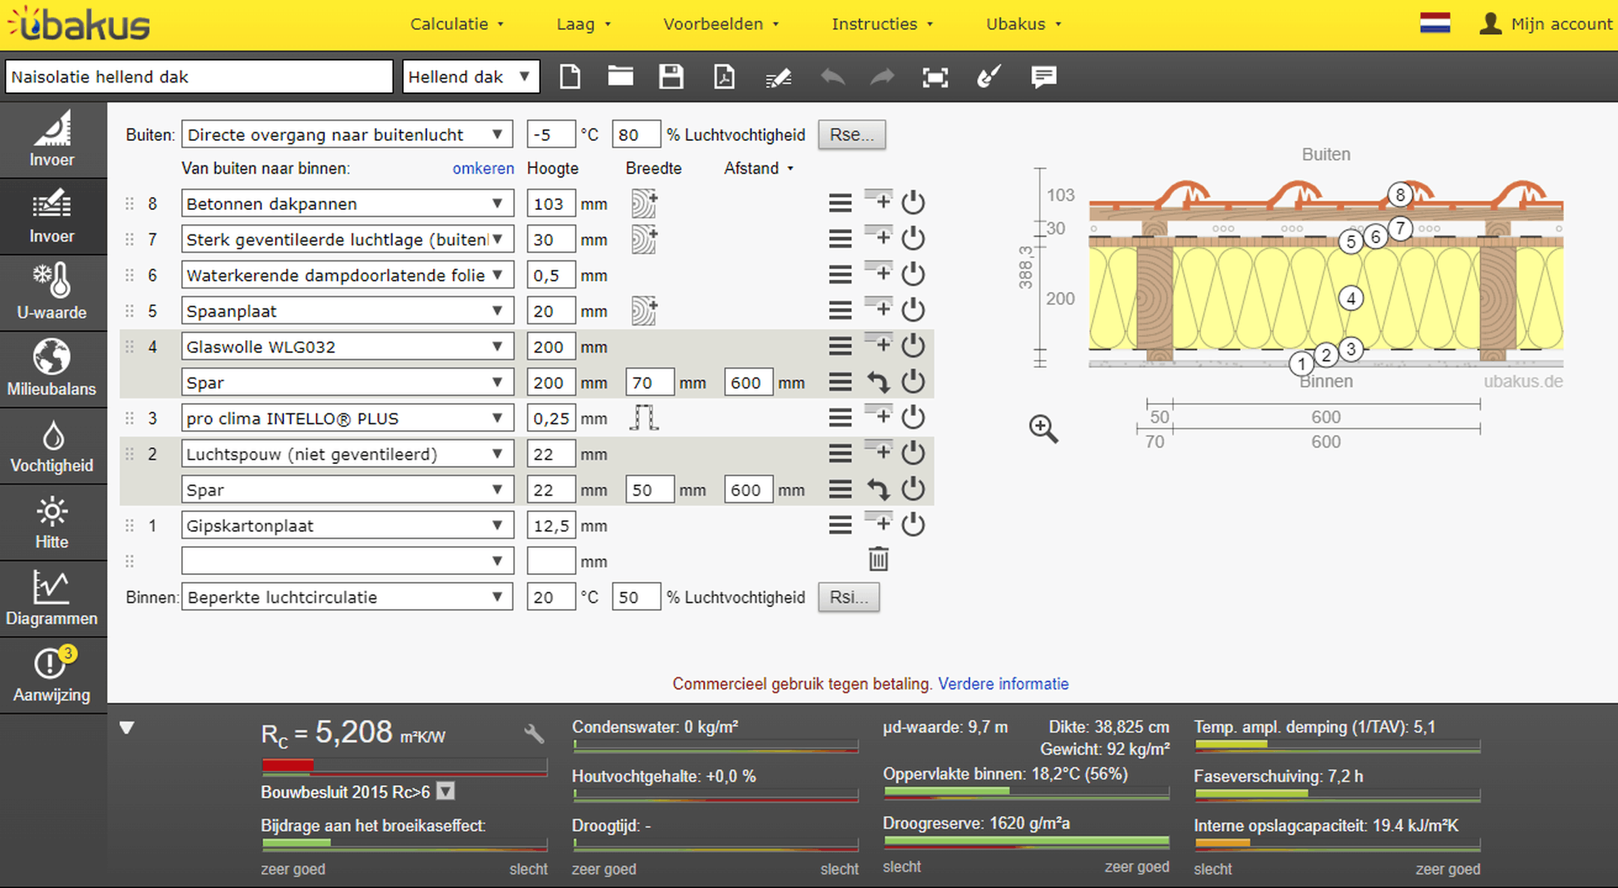
Task: Delete empty layer with trash icon
Action: point(878,559)
